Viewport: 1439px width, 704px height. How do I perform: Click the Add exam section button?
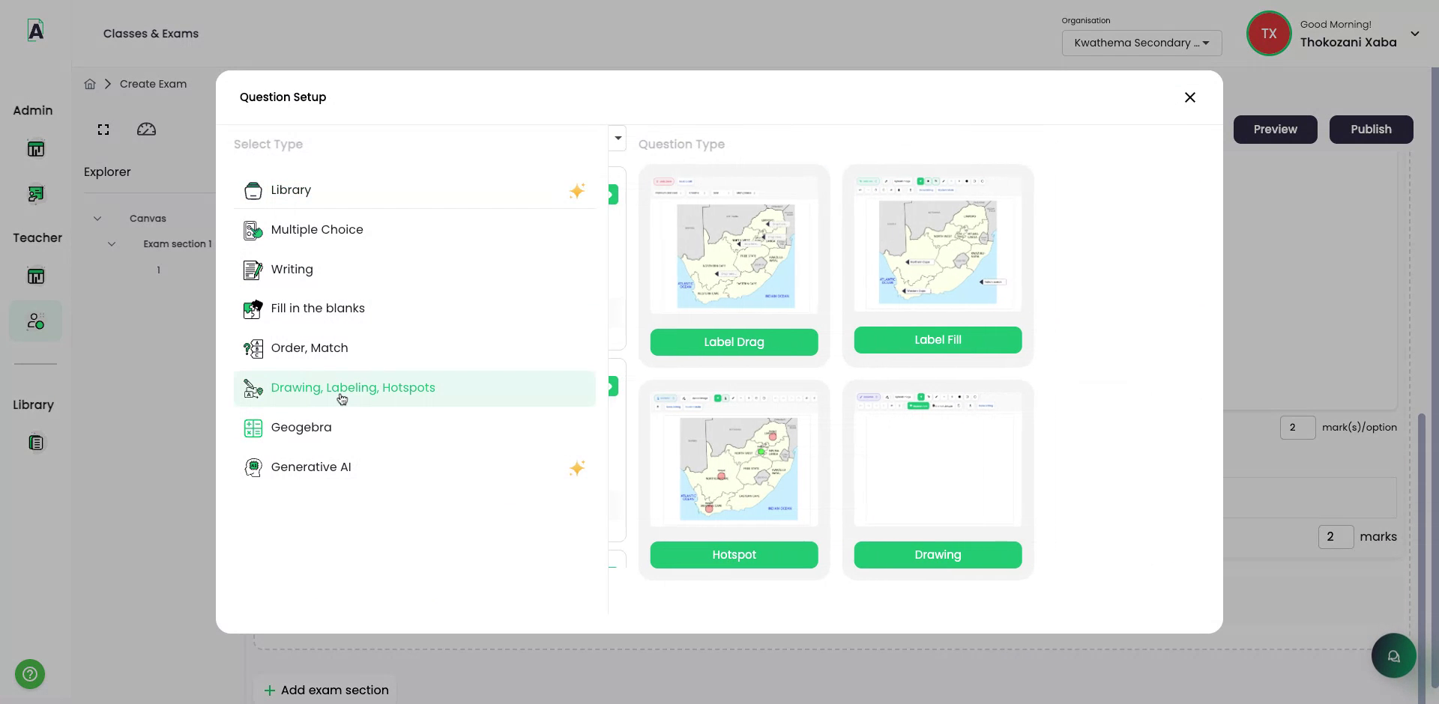(x=325, y=690)
